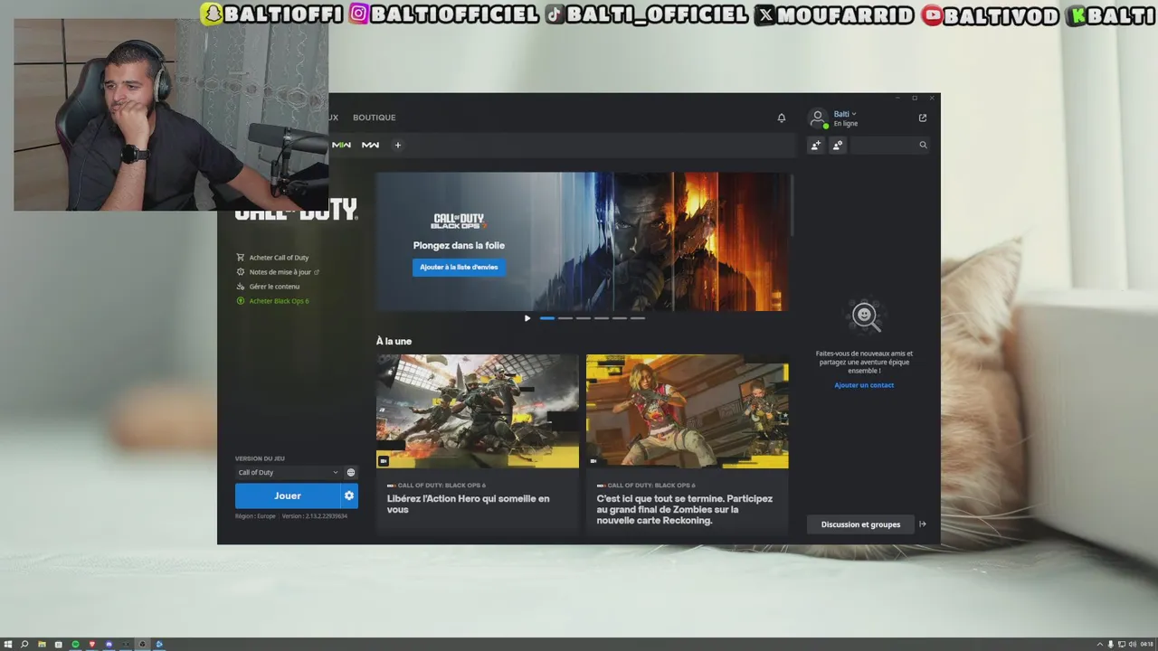The image size is (1158, 651).
Task: Add a favorite game with plus icon
Action: tap(397, 145)
